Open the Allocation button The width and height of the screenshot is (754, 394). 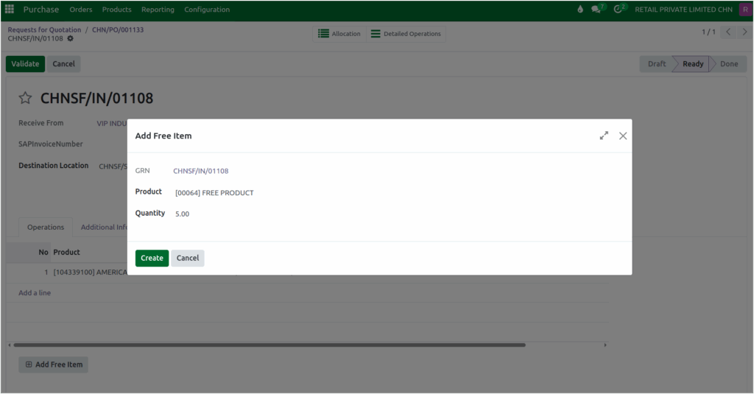[339, 34]
